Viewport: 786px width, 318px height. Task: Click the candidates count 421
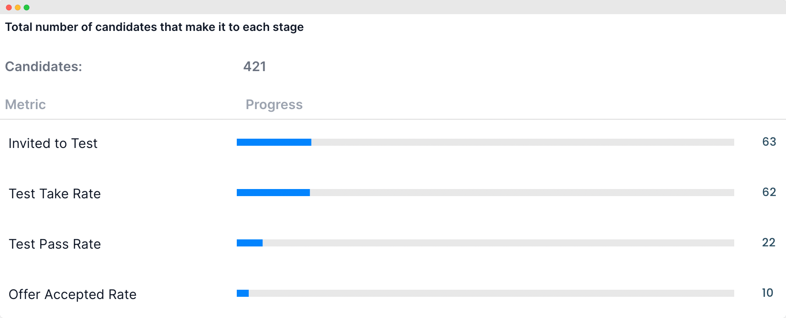(x=255, y=67)
